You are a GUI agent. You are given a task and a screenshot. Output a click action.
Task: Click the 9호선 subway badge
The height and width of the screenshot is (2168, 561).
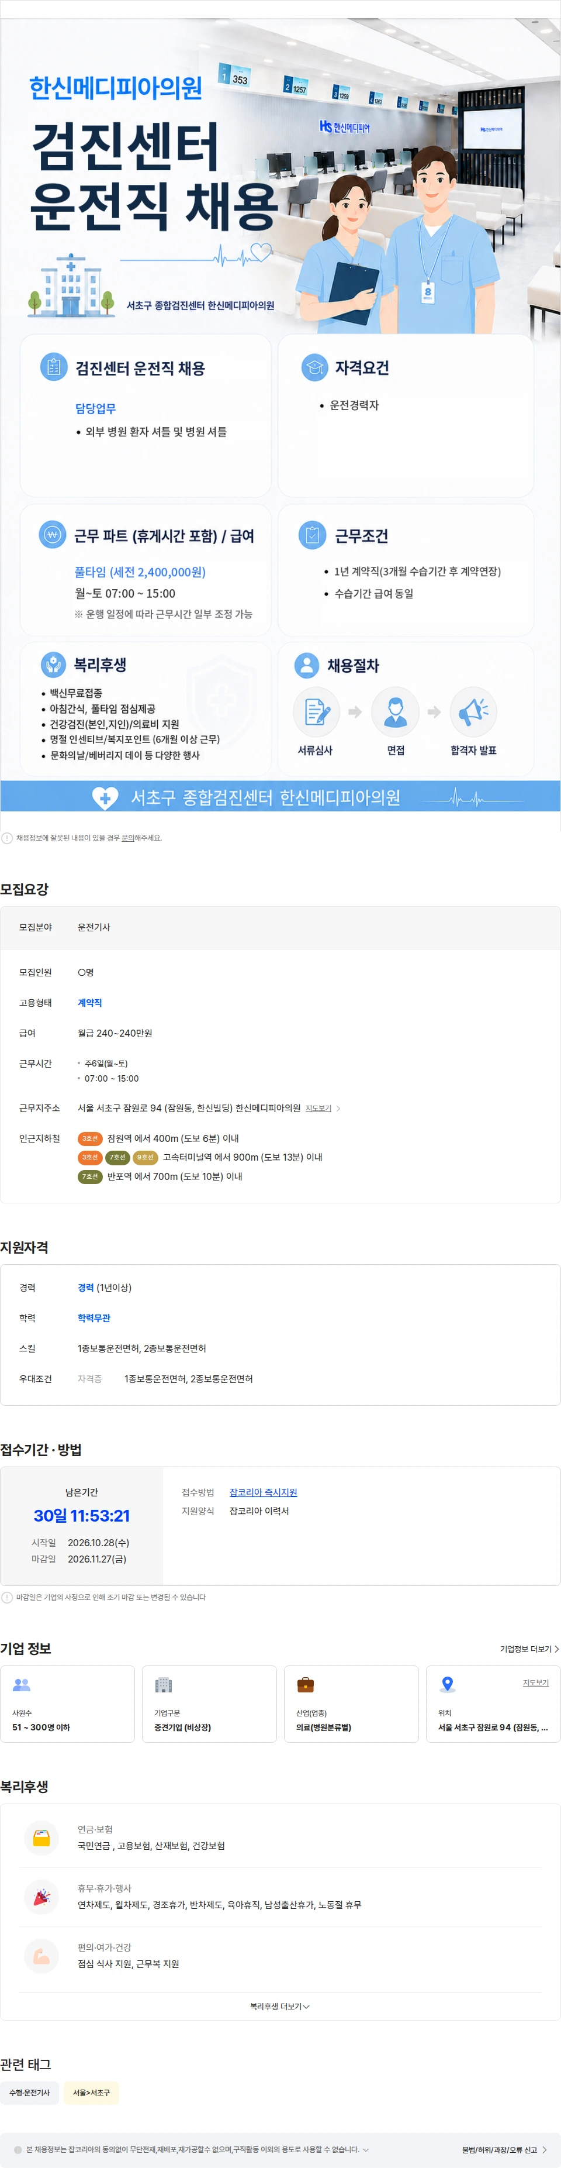[x=146, y=1157]
